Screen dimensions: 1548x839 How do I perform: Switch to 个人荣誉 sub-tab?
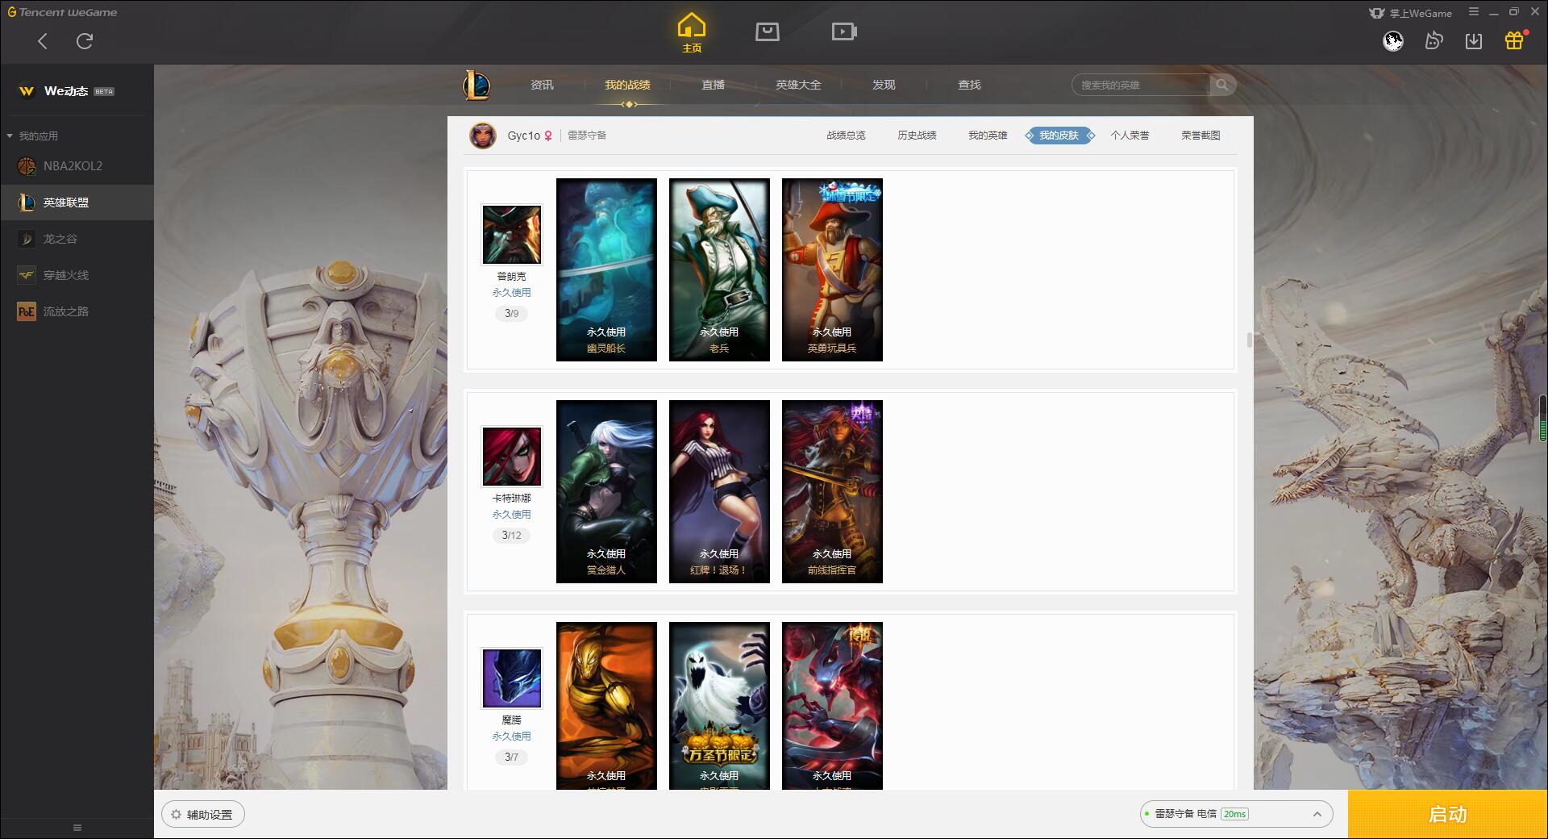1130,136
